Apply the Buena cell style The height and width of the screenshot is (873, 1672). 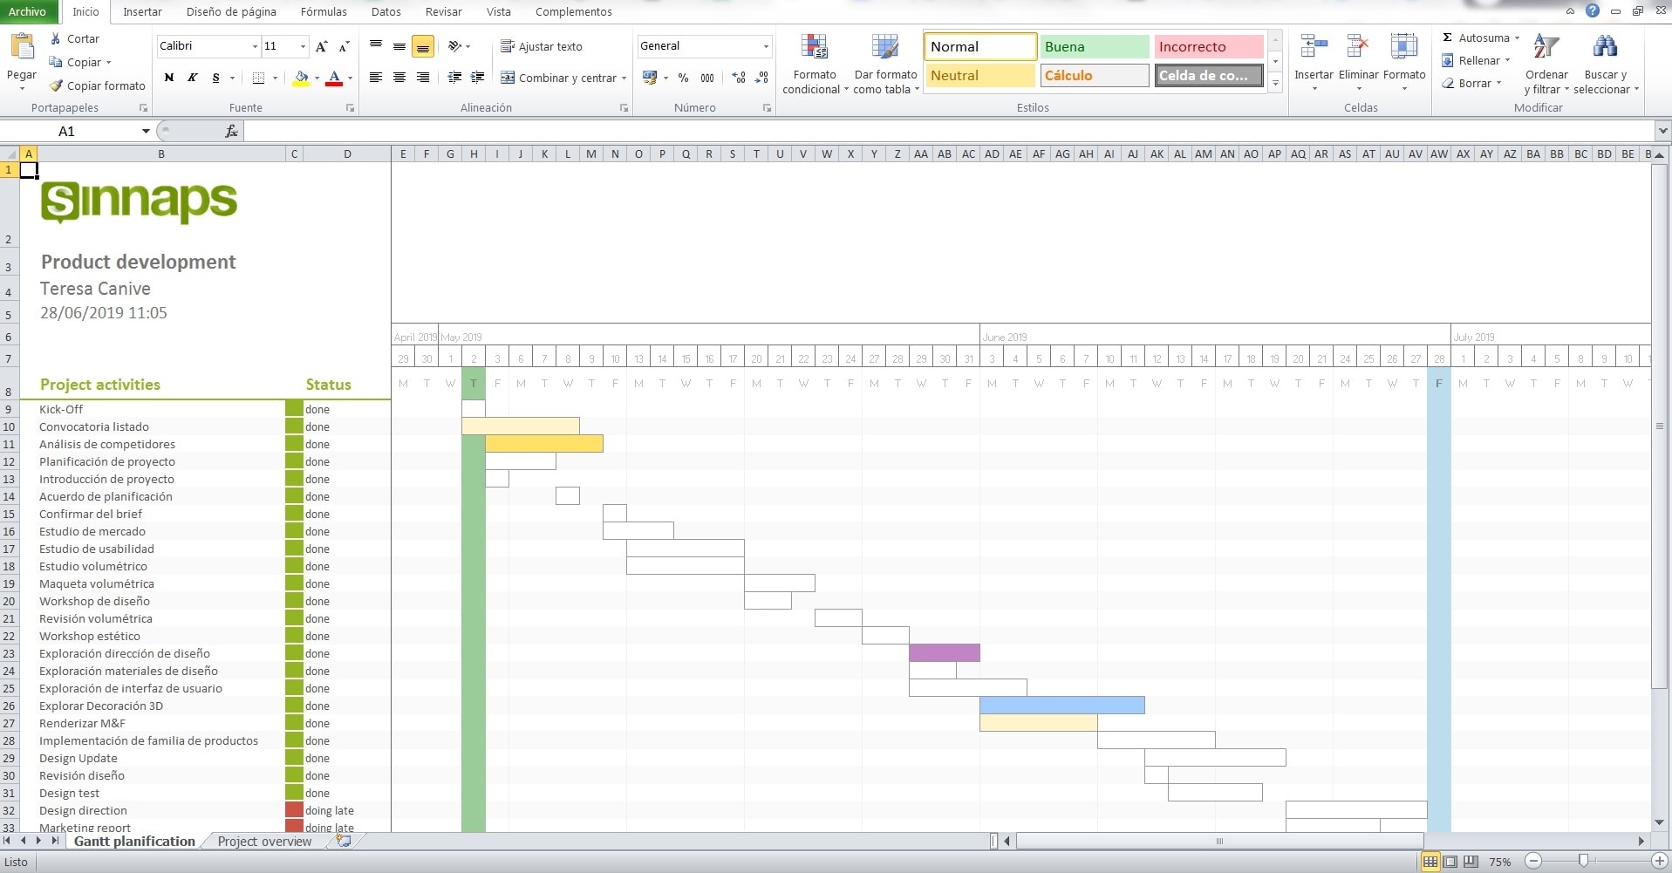[x=1094, y=46]
